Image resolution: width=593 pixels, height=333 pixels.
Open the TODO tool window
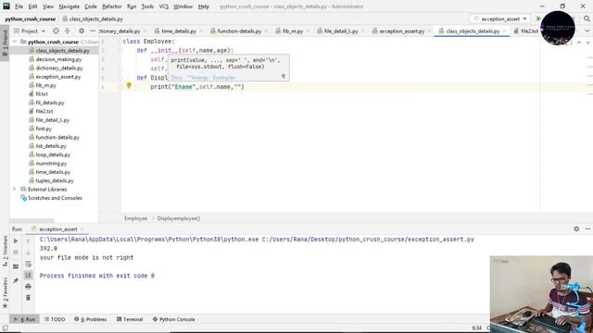[x=55, y=319]
